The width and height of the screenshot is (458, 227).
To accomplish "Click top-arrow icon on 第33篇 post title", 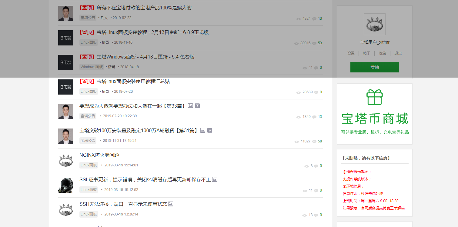I will tap(197, 106).
